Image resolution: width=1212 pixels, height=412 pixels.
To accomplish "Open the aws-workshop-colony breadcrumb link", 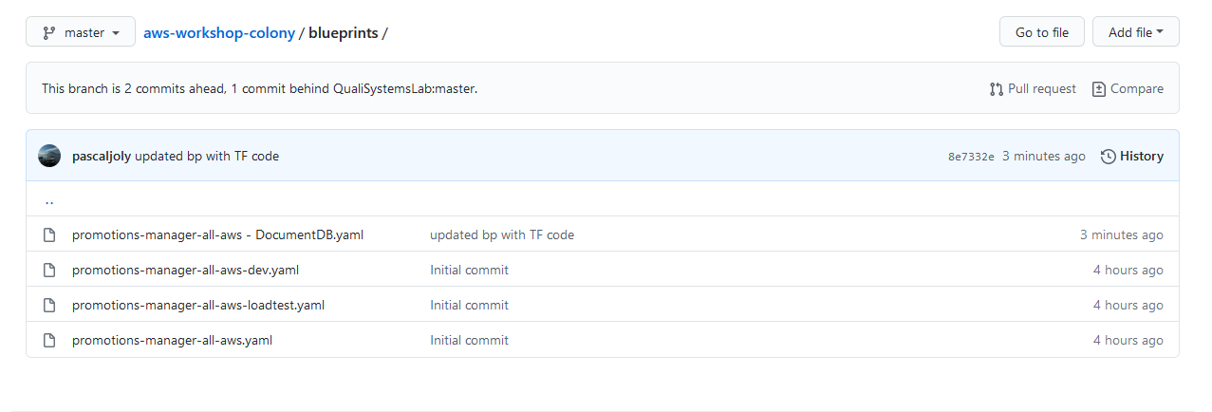I will [219, 32].
